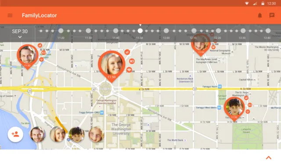Open the chat messages icon
Image resolution: width=281 pixels, height=164 pixels.
[272, 15]
